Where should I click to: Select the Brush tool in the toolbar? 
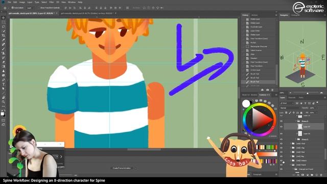coord(4,49)
